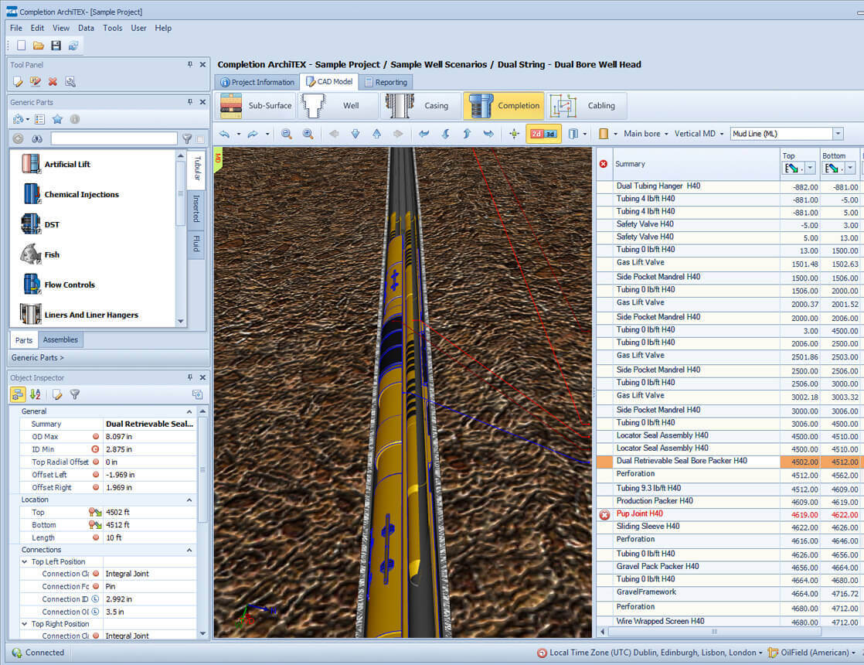Sort Object Inspector properties alphabetically
Image resolution: width=864 pixels, height=665 pixels.
click(x=35, y=394)
